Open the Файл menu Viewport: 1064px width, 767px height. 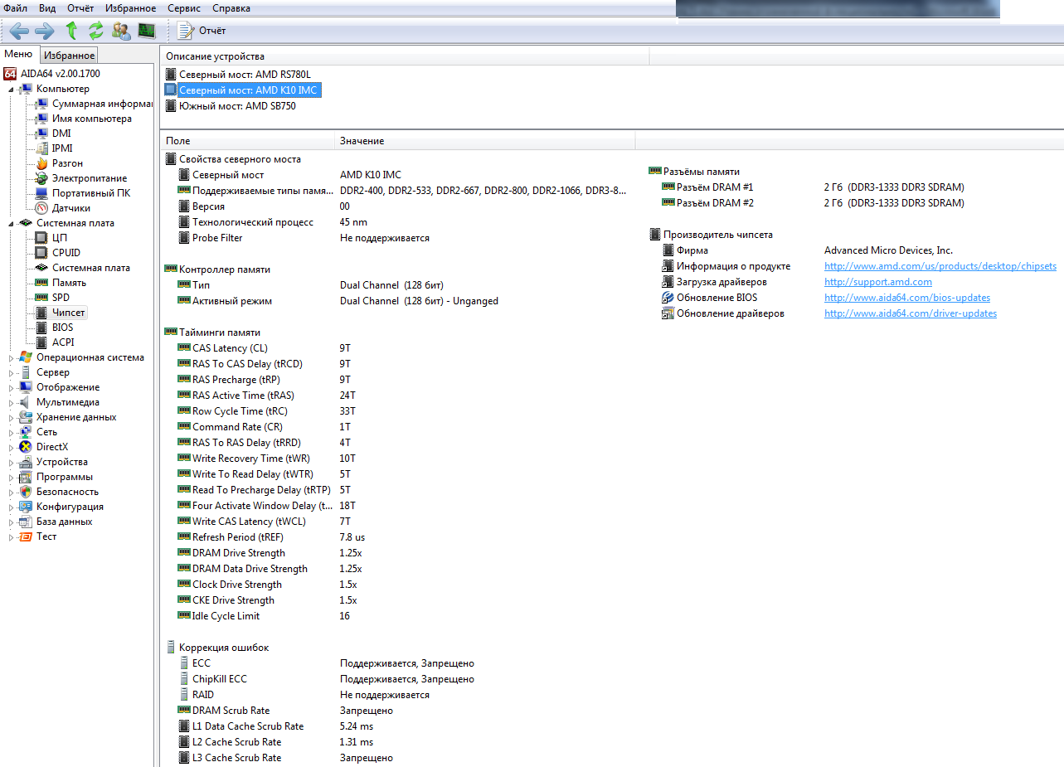(x=15, y=8)
